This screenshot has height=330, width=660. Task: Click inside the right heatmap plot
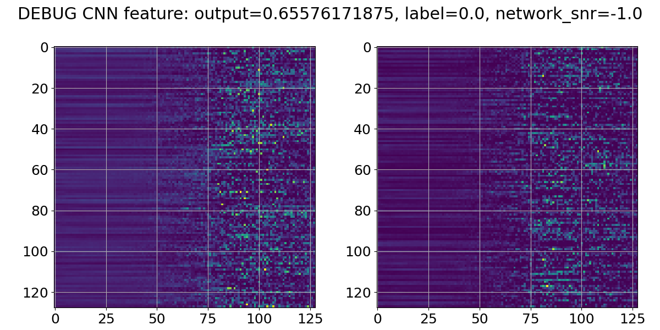point(508,177)
